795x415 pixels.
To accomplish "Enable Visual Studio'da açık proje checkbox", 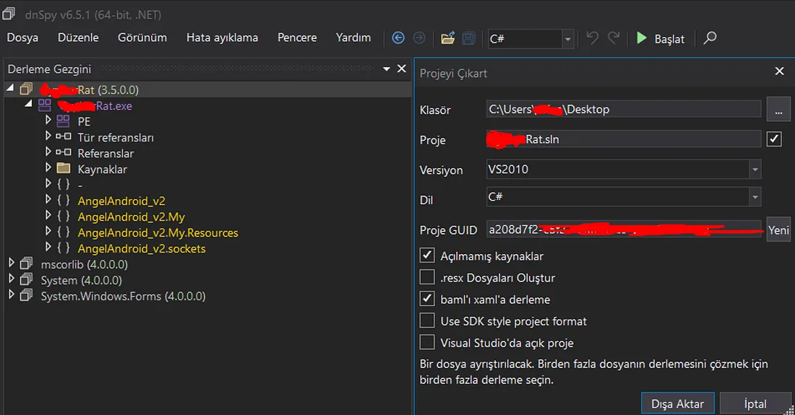I will (427, 342).
